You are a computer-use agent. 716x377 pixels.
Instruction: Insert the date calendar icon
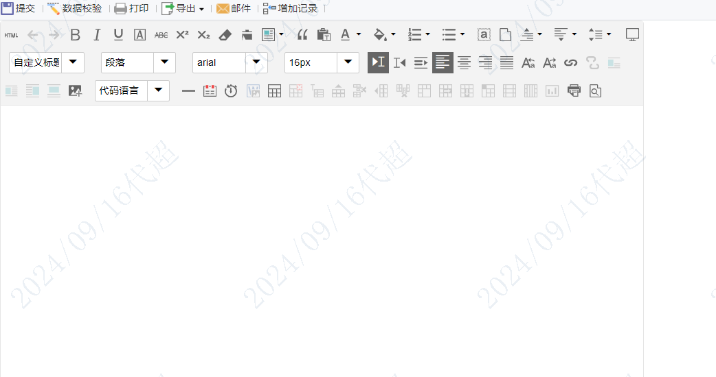[210, 91]
